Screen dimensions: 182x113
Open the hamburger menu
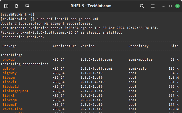(x=152, y=6)
